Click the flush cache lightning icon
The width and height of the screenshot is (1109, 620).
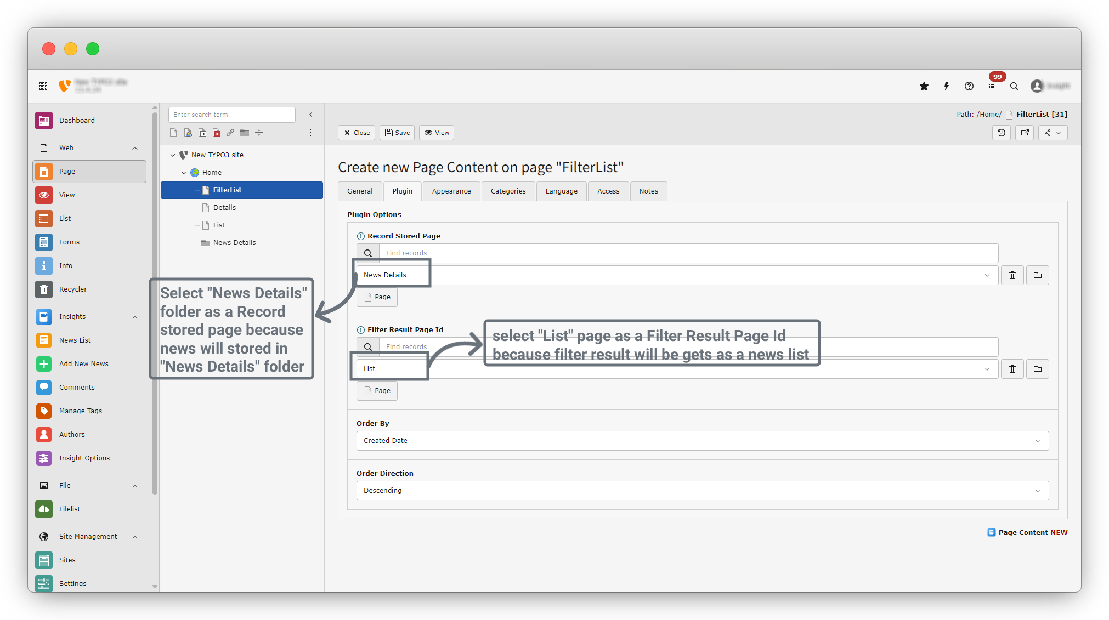[x=947, y=86]
